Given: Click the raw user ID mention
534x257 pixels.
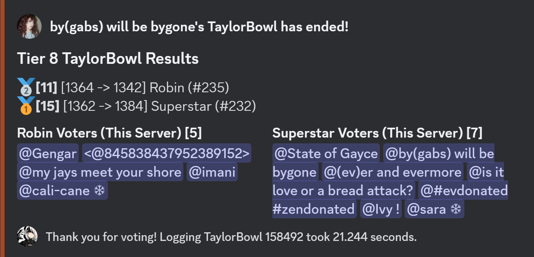Looking at the screenshot, I should 166,153.
